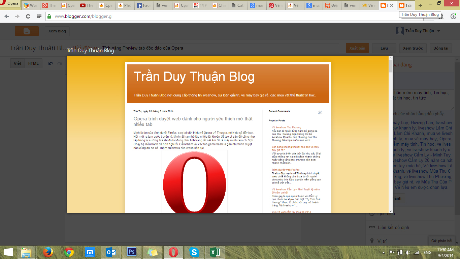Open 'Trình duyệt web Firefox' popular post
The image size is (460, 259).
point(286,170)
